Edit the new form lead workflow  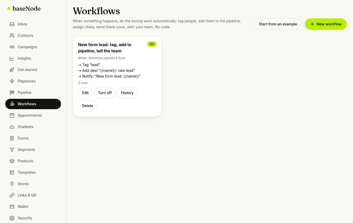(85, 93)
